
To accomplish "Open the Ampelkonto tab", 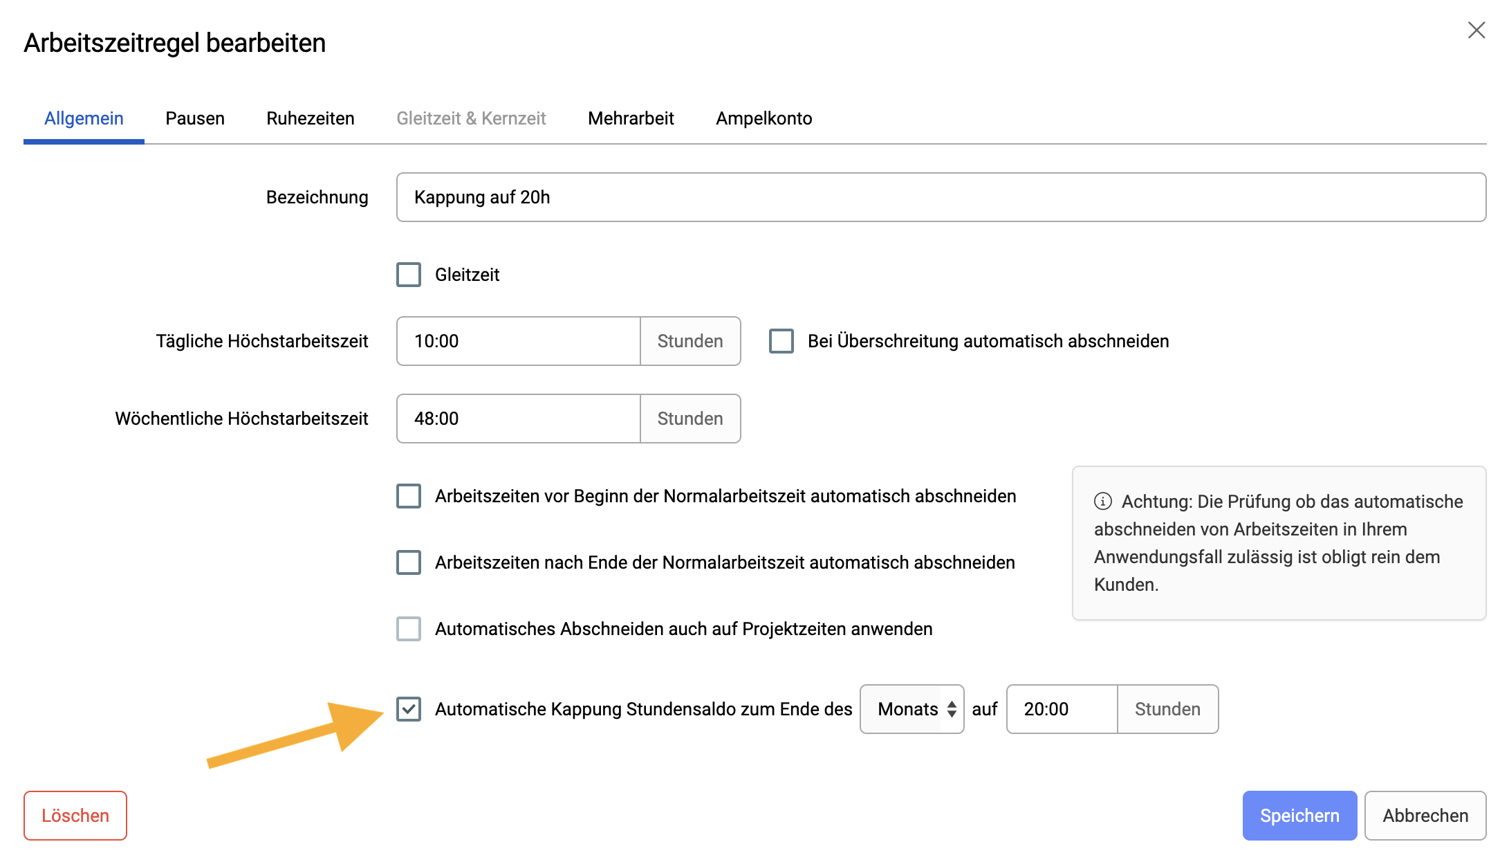I will [x=764, y=118].
